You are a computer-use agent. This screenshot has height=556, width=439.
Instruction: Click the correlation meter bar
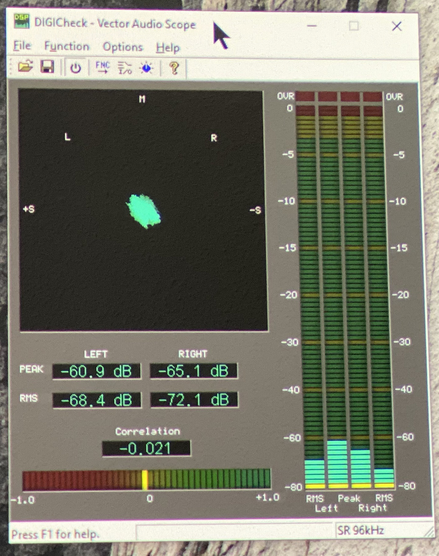pos(146,479)
